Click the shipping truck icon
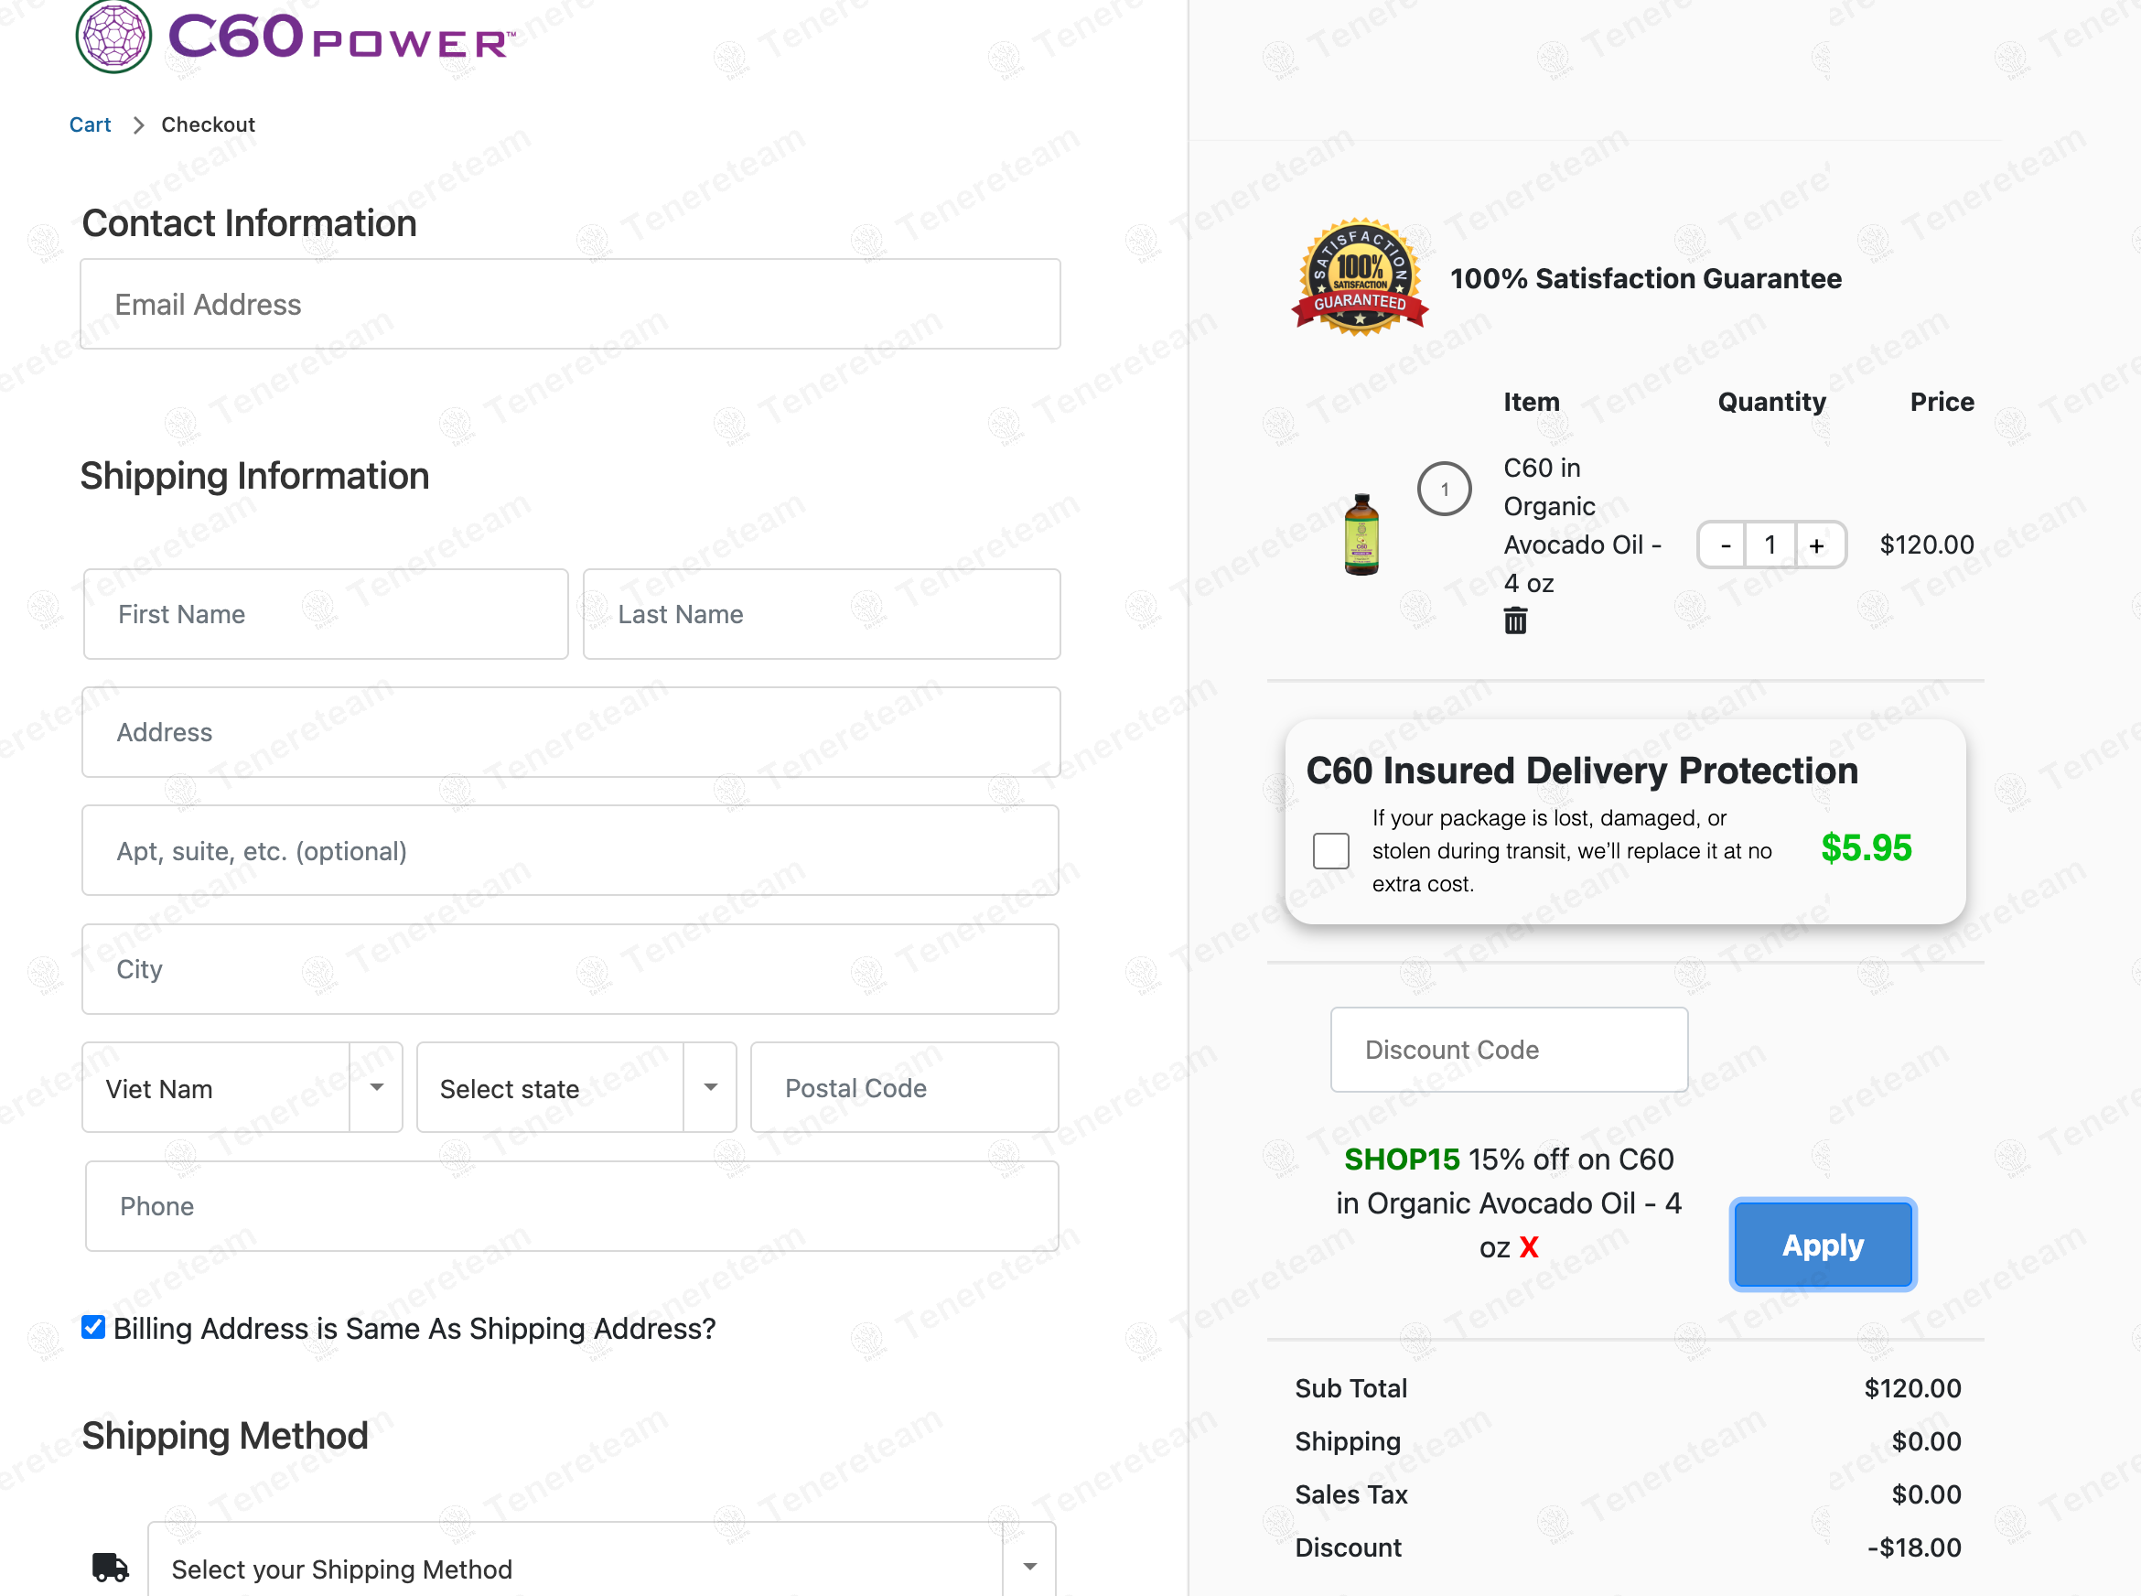This screenshot has height=1596, width=2141. pos(110,1567)
